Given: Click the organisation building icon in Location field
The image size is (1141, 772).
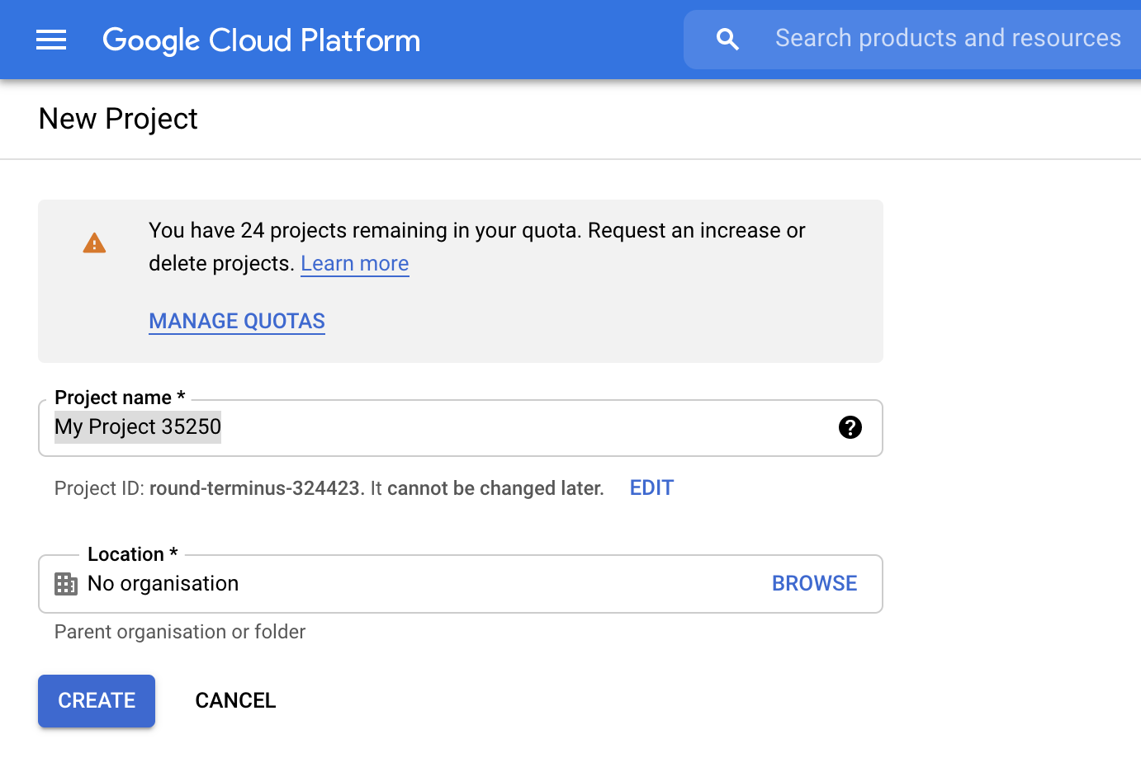Looking at the screenshot, I should [x=65, y=583].
